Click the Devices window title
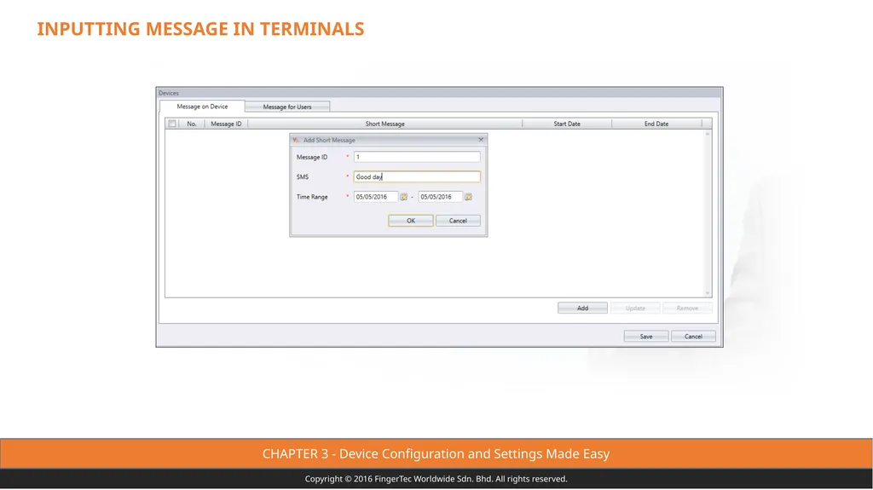The width and height of the screenshot is (873, 490). coord(168,93)
